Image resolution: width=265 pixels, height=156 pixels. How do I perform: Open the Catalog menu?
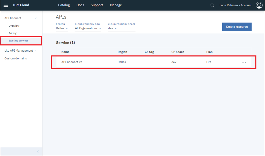pyautogui.click(x=64, y=5)
